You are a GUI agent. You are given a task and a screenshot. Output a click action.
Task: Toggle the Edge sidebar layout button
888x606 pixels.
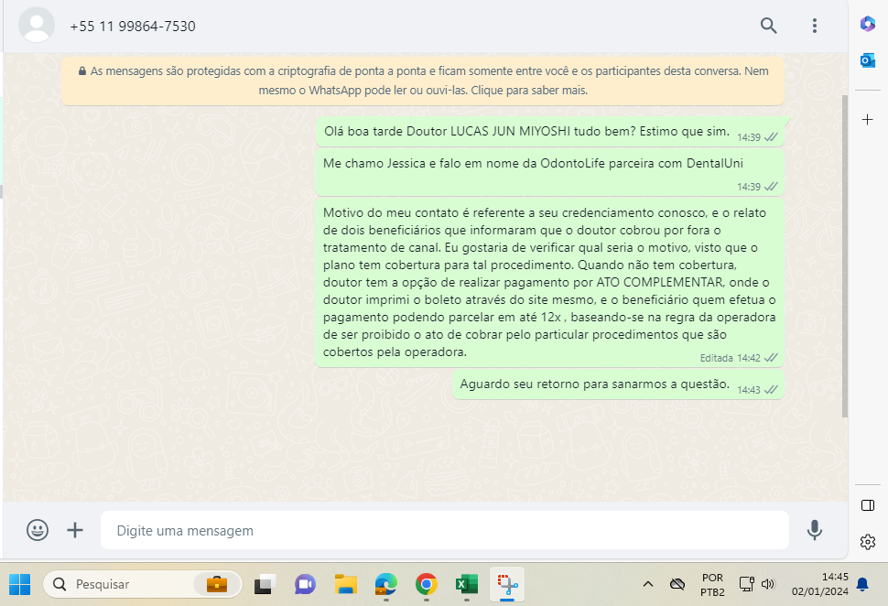coord(867,505)
